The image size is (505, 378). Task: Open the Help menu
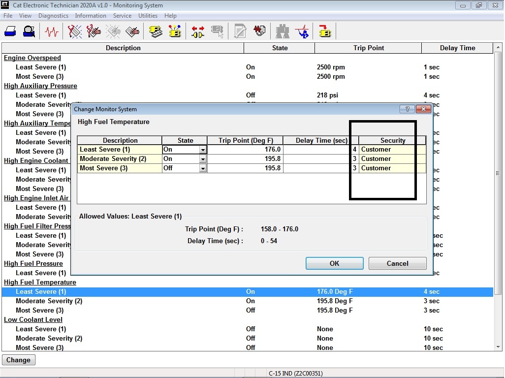click(170, 16)
